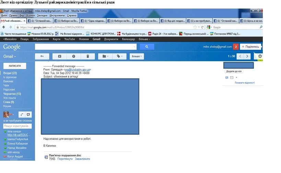Open Gmail settings gear icon

pyautogui.click(x=260, y=56)
